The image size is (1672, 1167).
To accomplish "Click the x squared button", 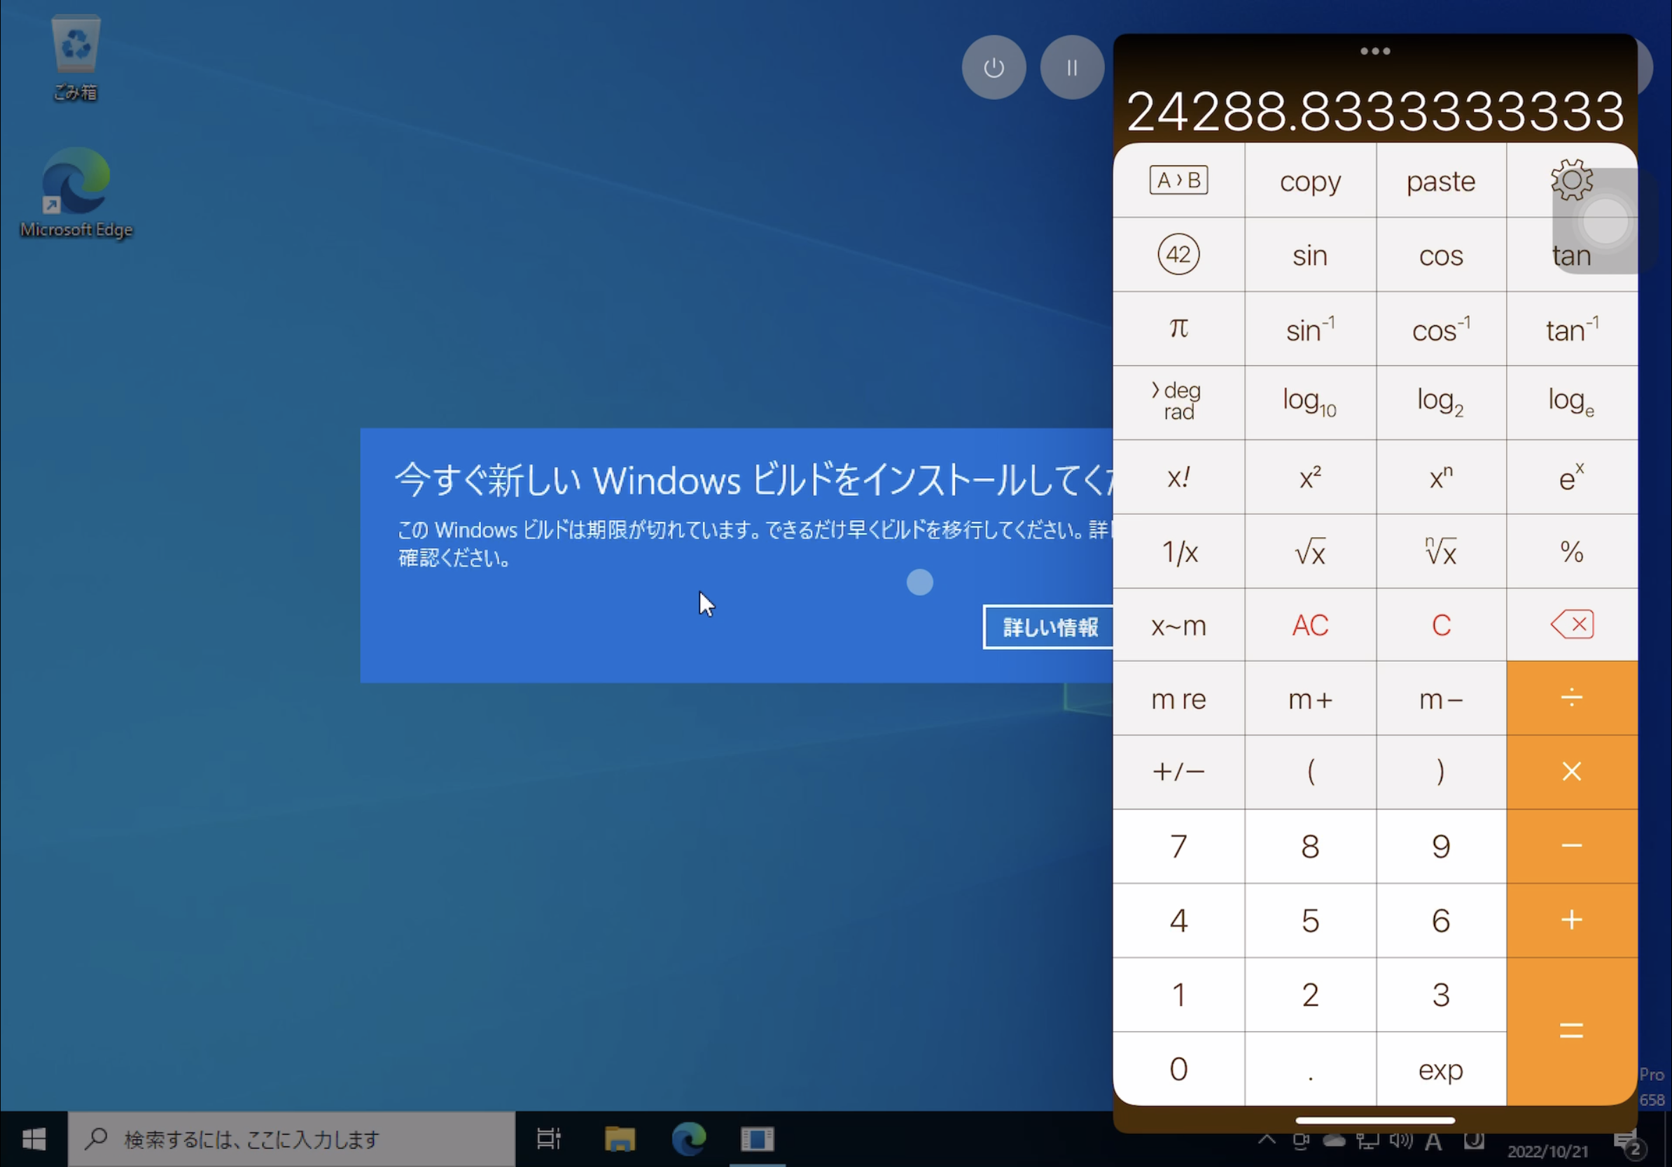I will click(x=1310, y=476).
